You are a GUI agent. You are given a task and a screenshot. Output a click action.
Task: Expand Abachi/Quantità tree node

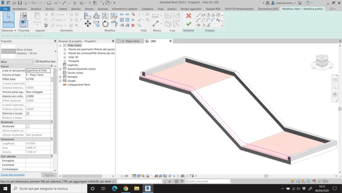[x=60, y=69]
